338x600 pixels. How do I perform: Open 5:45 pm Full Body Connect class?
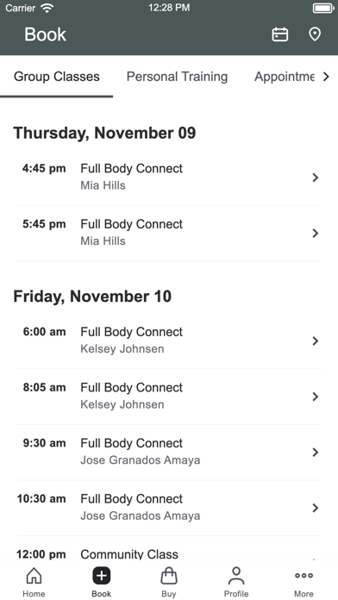click(169, 234)
